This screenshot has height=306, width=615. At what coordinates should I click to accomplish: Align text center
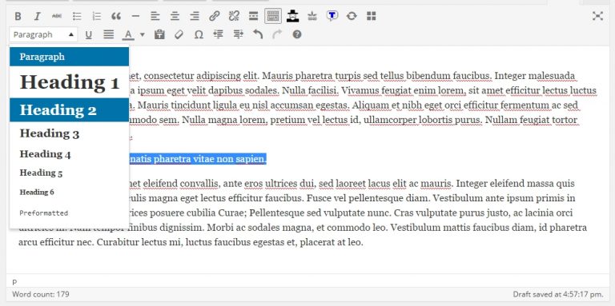[x=175, y=16]
